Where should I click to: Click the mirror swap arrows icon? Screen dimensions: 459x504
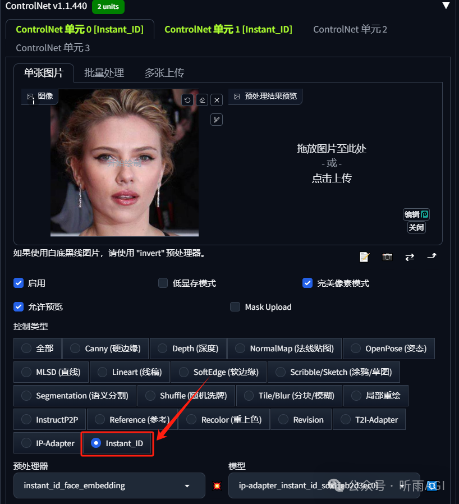[x=410, y=257]
